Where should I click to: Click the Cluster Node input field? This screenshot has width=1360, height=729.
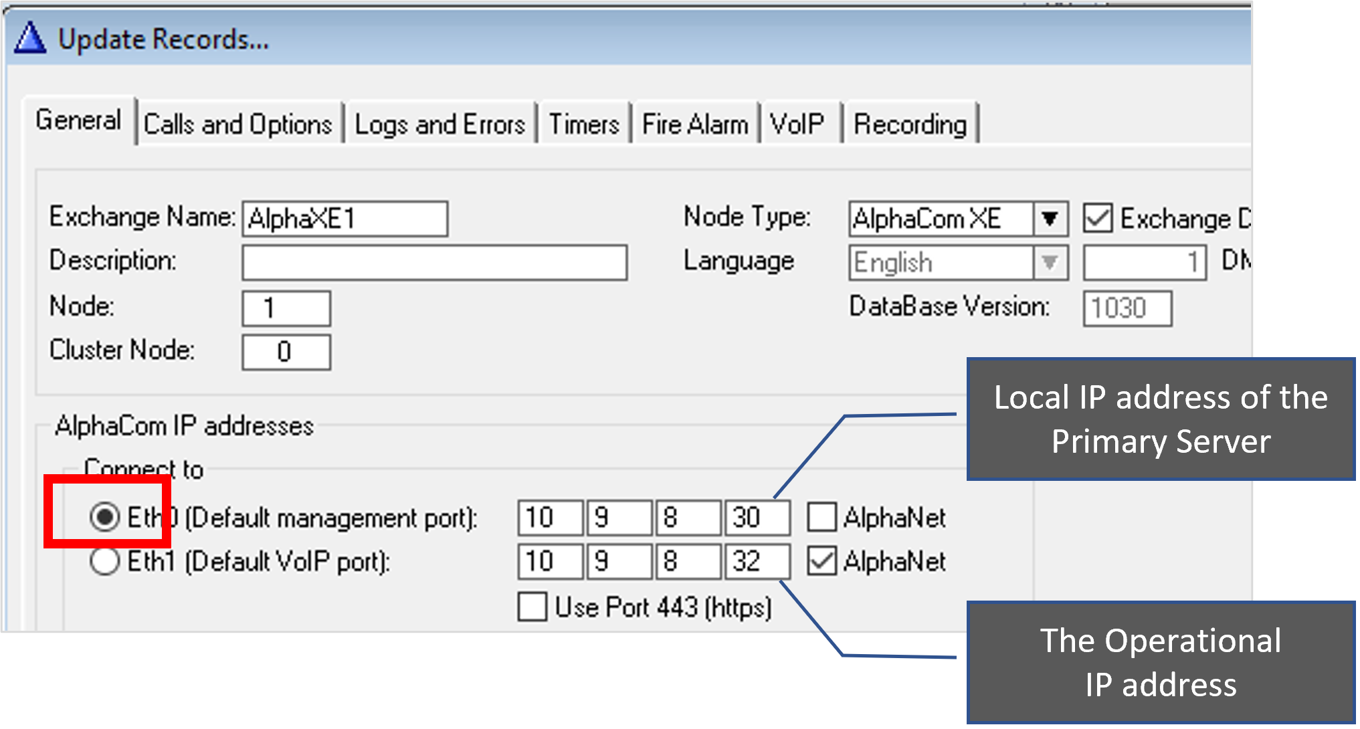click(286, 352)
